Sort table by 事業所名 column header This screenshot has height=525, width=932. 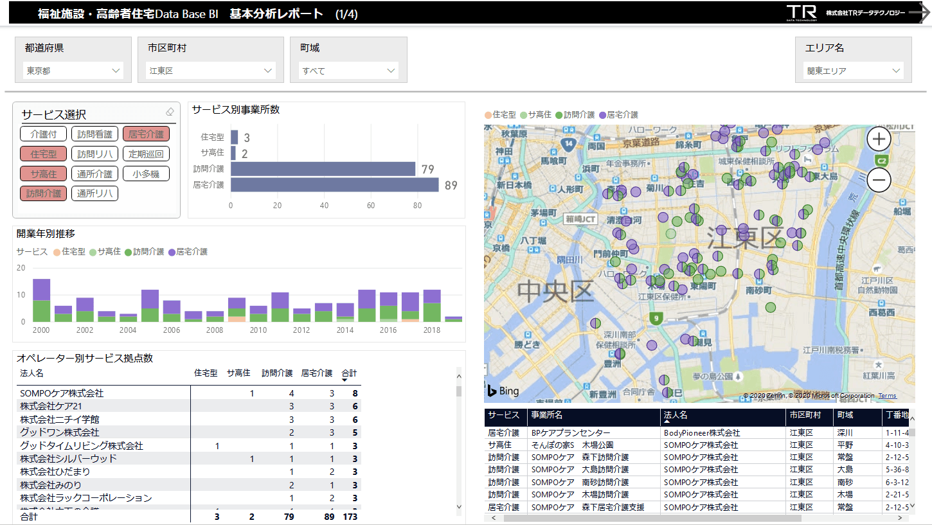pyautogui.click(x=546, y=415)
